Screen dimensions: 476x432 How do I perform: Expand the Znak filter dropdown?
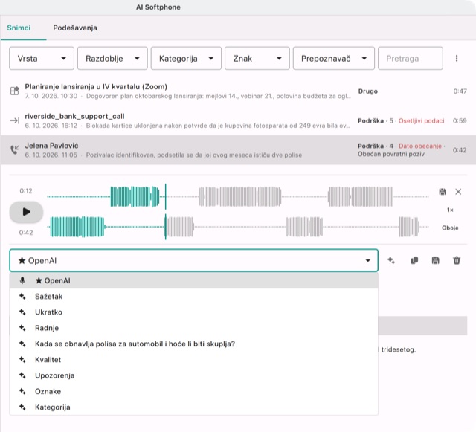click(257, 58)
